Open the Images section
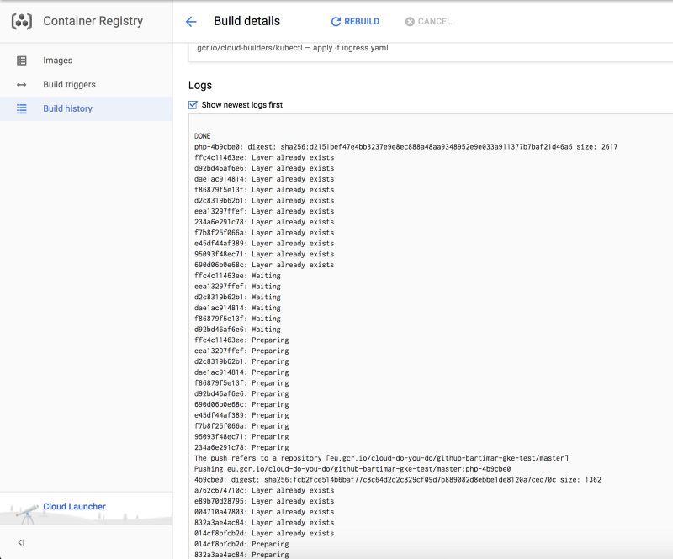The height and width of the screenshot is (559, 673). pos(87,61)
